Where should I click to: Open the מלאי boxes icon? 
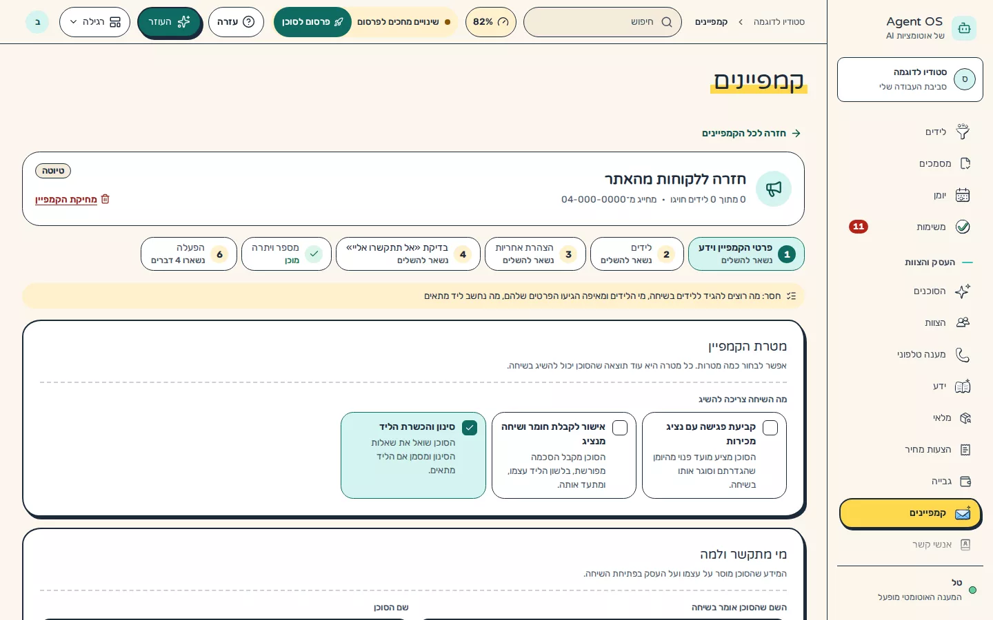[965, 417]
